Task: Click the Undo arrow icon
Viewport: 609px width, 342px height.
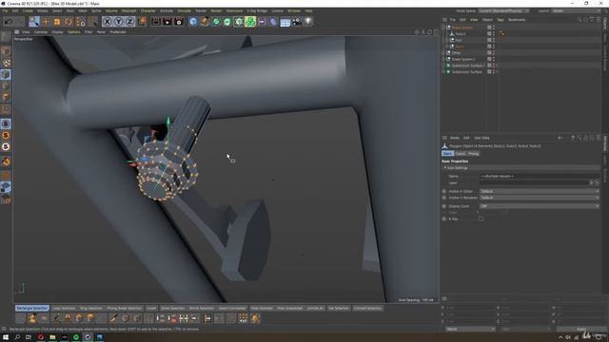Action: pos(9,22)
